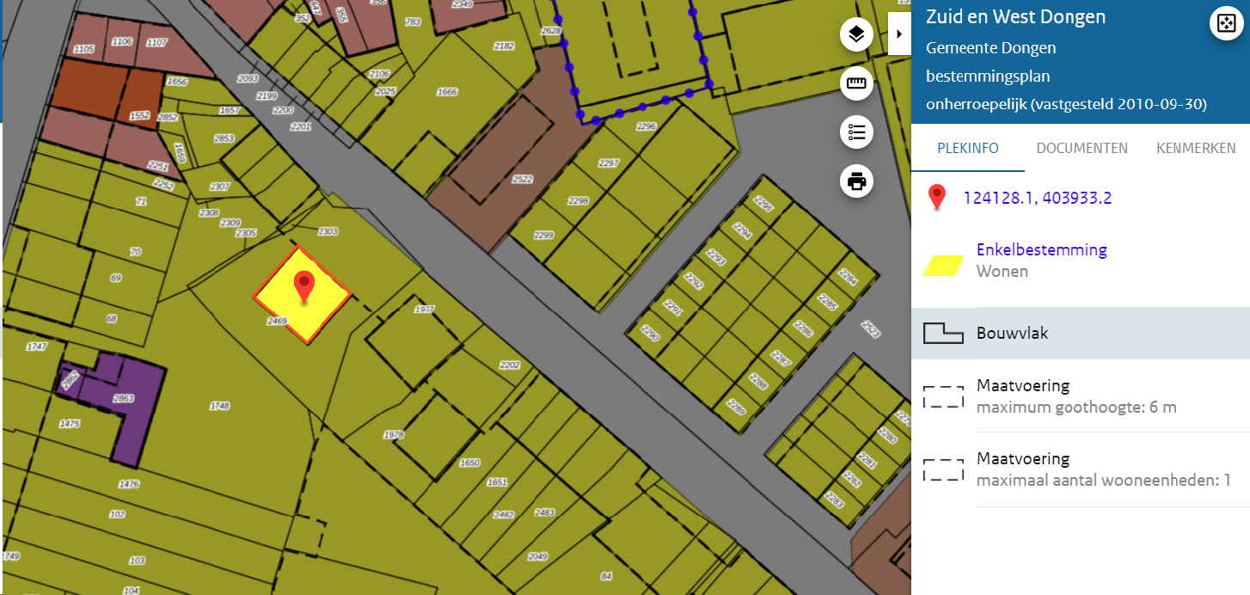Click coordinates link 124128.1, 403933.2

(1038, 199)
